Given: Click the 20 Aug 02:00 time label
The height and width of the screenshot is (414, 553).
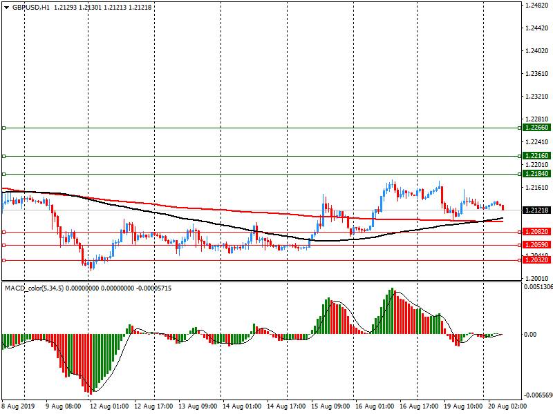Looking at the screenshot, I should (507, 406).
